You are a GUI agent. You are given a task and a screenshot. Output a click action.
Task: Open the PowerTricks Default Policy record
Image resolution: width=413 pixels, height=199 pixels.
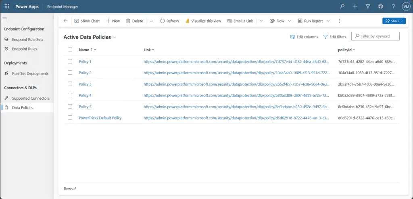100,118
